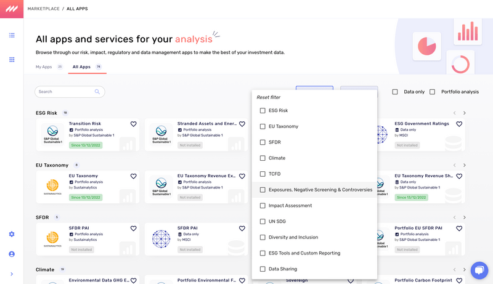Click the All Apps breadcrumb
This screenshot has height=284, width=493.
click(77, 9)
